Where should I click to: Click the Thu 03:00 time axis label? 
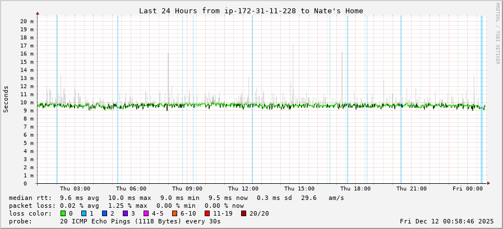point(75,189)
